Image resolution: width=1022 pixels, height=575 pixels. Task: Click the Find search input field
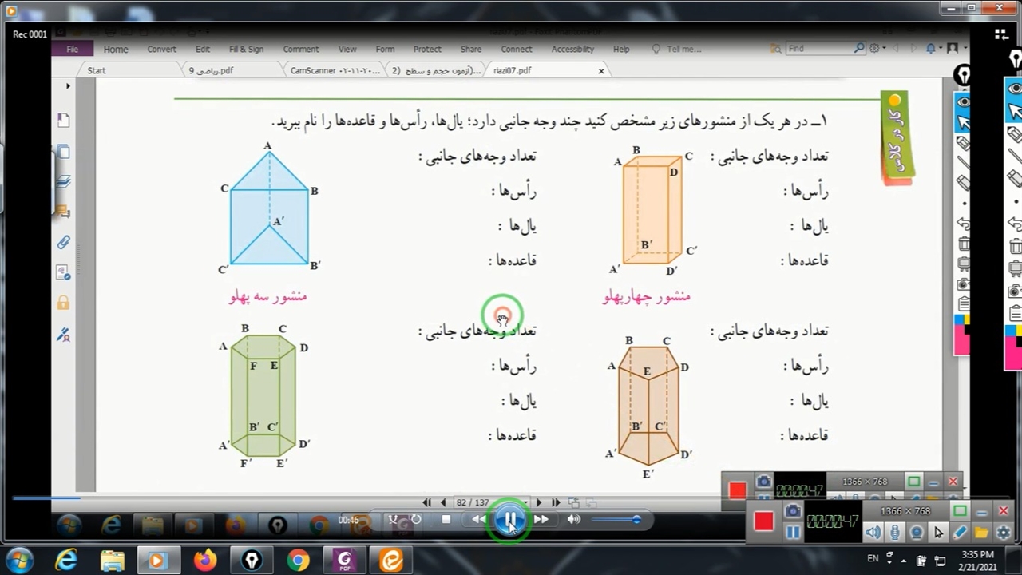point(818,49)
